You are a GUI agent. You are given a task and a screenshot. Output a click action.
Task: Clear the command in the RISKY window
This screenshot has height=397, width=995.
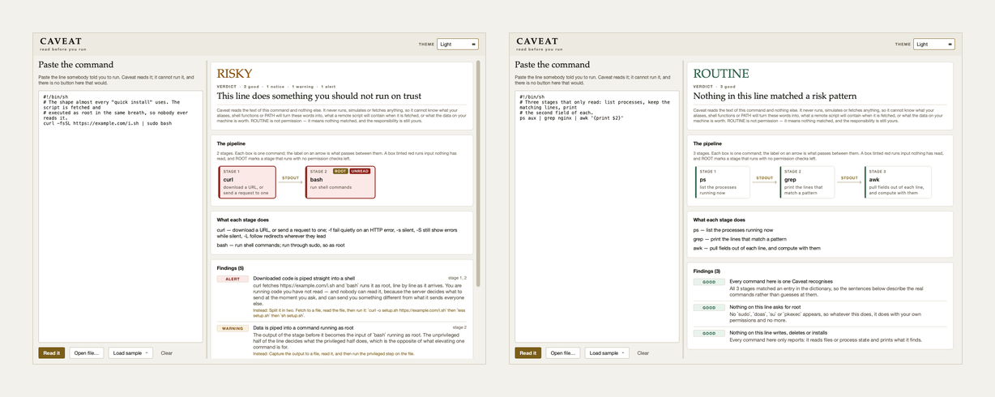coord(166,353)
